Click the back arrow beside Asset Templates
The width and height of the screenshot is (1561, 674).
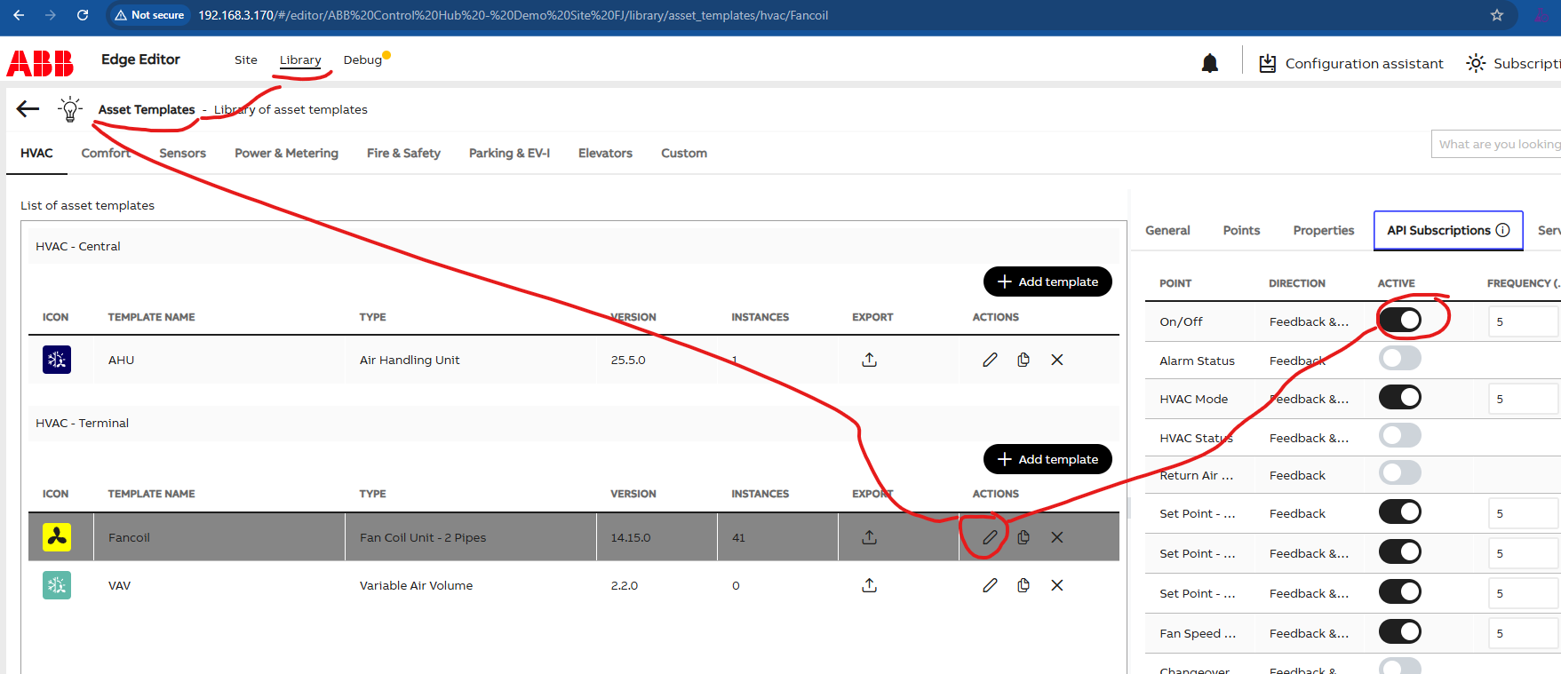28,109
